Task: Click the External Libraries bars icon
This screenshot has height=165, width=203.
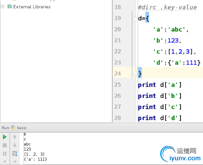Action: (10, 6)
